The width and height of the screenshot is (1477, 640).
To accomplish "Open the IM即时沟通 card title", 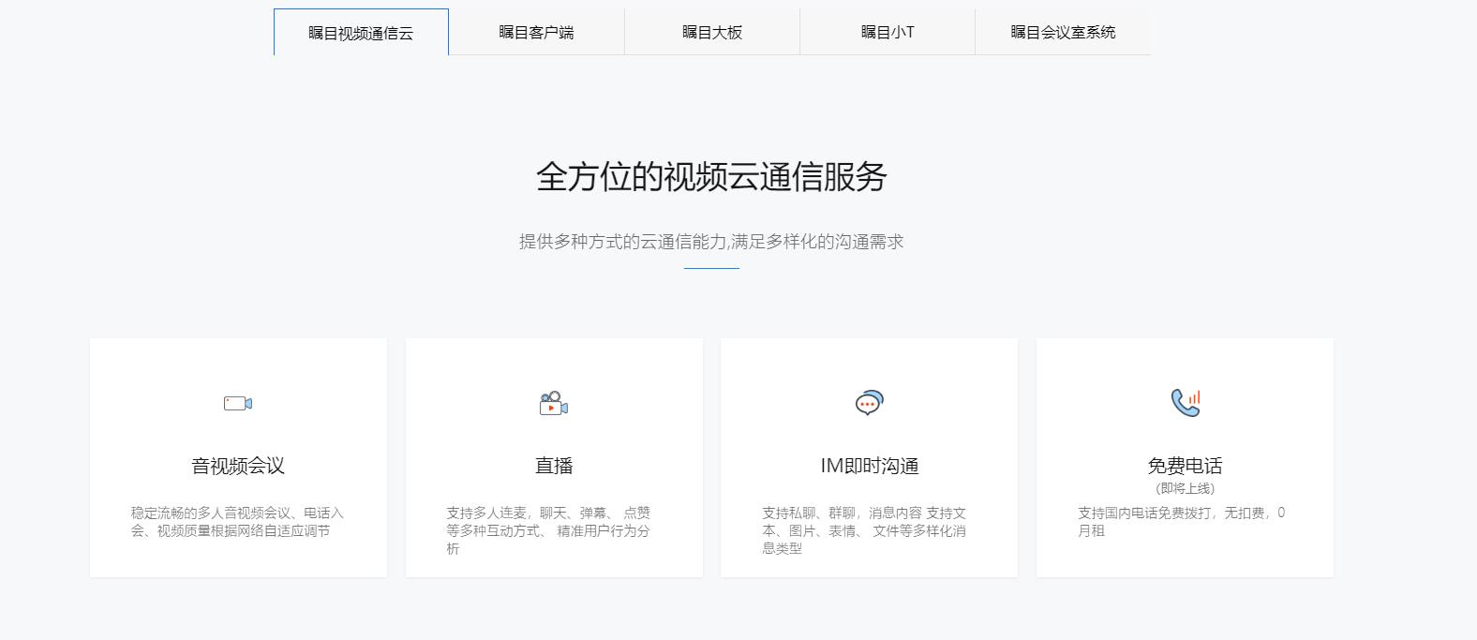I will (x=869, y=466).
